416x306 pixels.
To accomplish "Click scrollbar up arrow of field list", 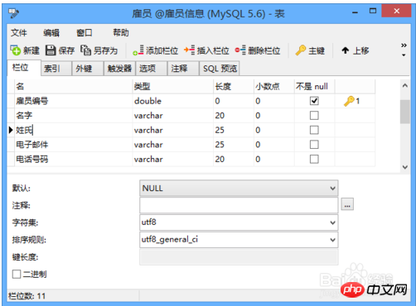I will click(x=405, y=85).
